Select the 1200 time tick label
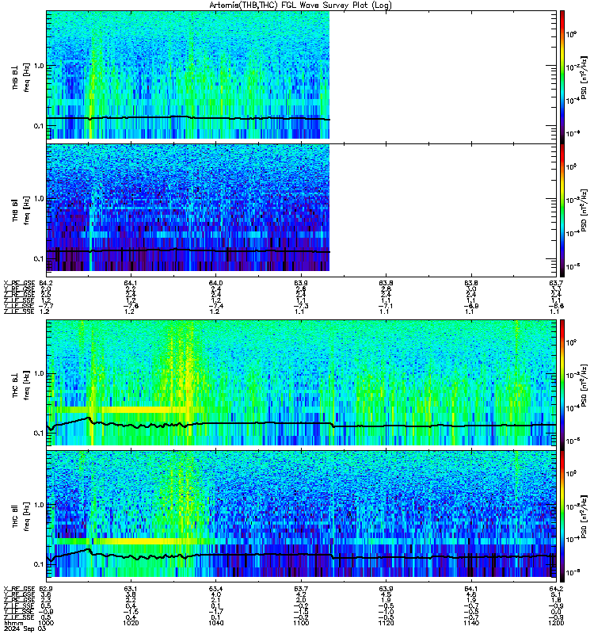The image size is (594, 634). coord(556,623)
